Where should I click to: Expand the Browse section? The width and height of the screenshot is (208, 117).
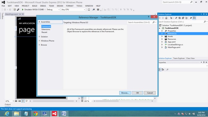39,45
